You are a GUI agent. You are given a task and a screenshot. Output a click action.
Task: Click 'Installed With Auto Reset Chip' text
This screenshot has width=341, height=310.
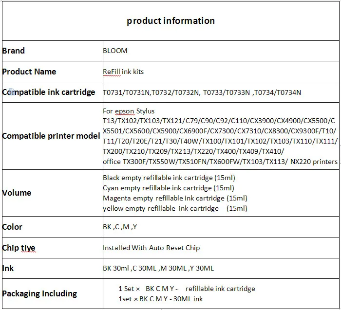[151, 248]
